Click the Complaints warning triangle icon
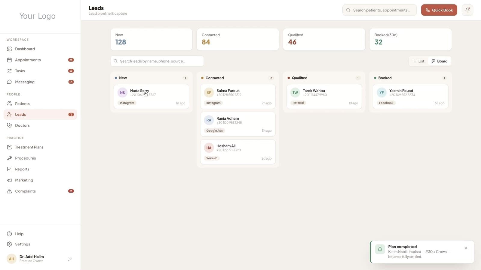Viewport: 481px width, 270px height. pyautogui.click(x=9, y=191)
